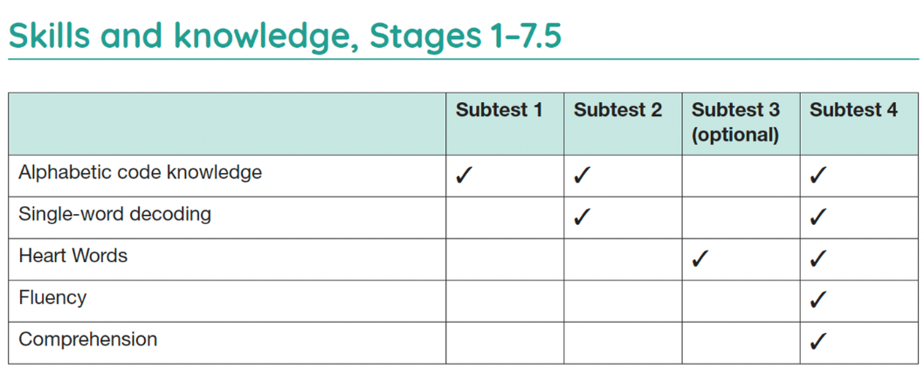Click the Alphabetic code knowledge Subtest 4 checkmark
The image size is (924, 375).
pos(817,176)
